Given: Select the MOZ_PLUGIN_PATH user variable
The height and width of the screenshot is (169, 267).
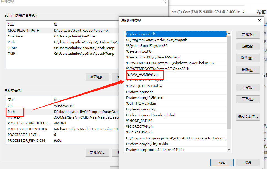Looking at the screenshot, I should (62, 31).
